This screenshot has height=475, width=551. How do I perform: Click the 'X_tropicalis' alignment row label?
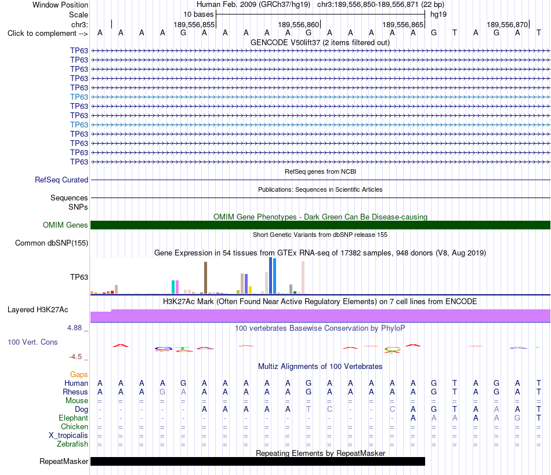68,436
